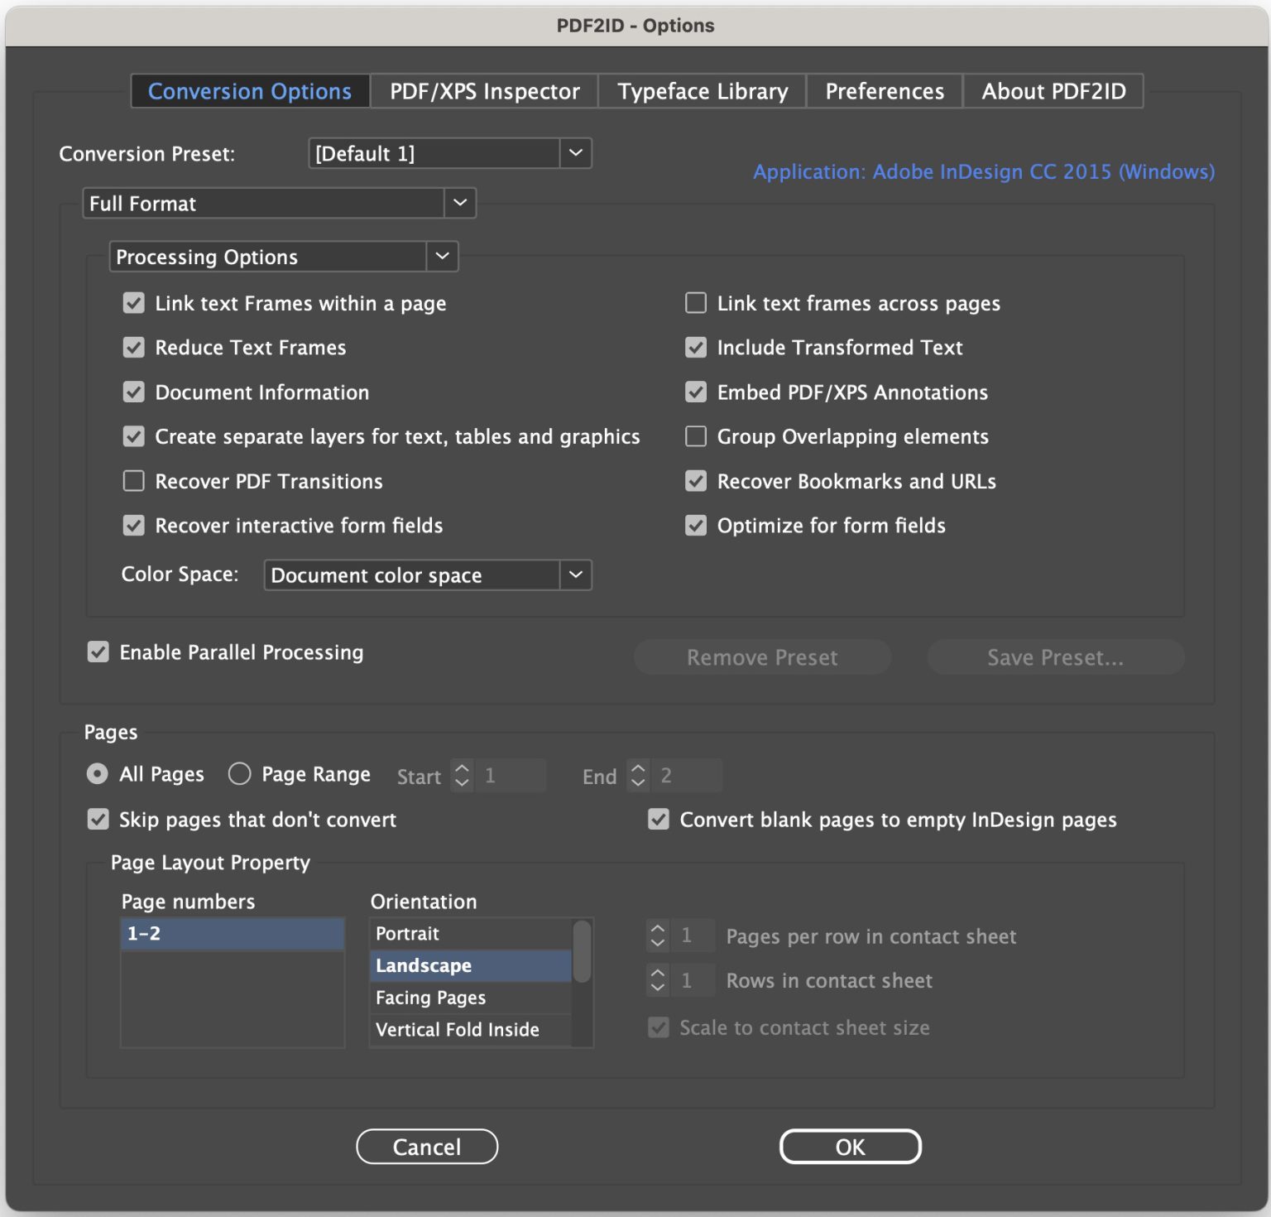Uncheck Skip pages that don't convert

(98, 819)
